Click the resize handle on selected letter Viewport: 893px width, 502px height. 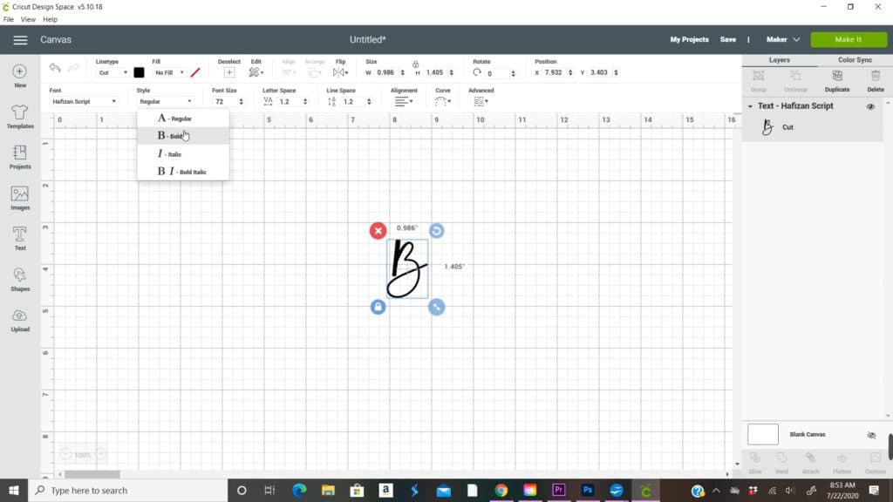[x=436, y=307]
